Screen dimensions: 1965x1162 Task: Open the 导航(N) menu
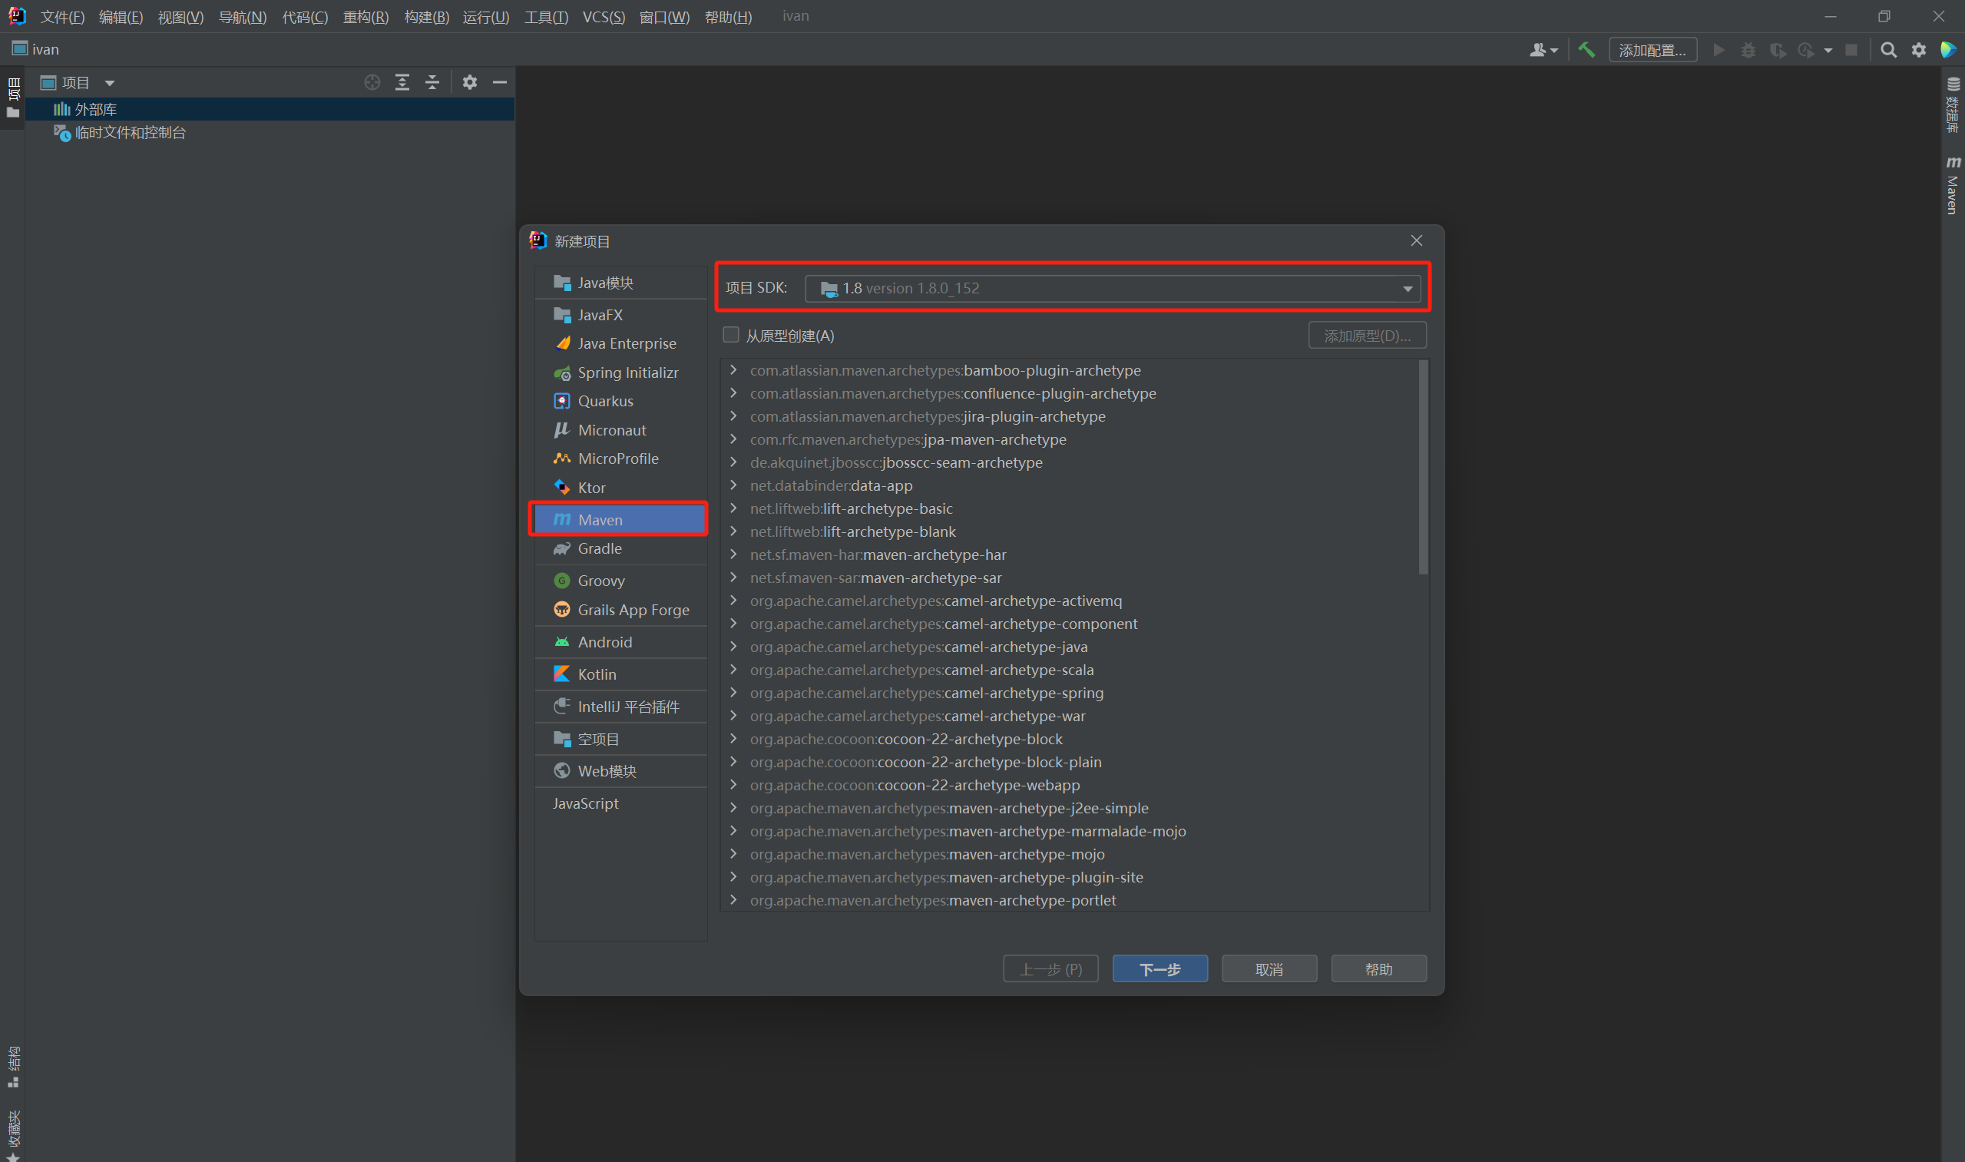click(x=243, y=16)
